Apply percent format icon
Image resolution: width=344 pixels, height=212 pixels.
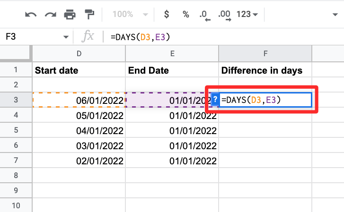185,14
